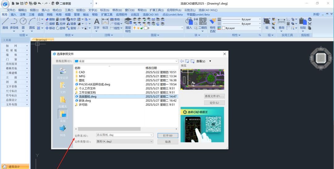Click the back arrow beside the 查找范围 box

pos(182,61)
